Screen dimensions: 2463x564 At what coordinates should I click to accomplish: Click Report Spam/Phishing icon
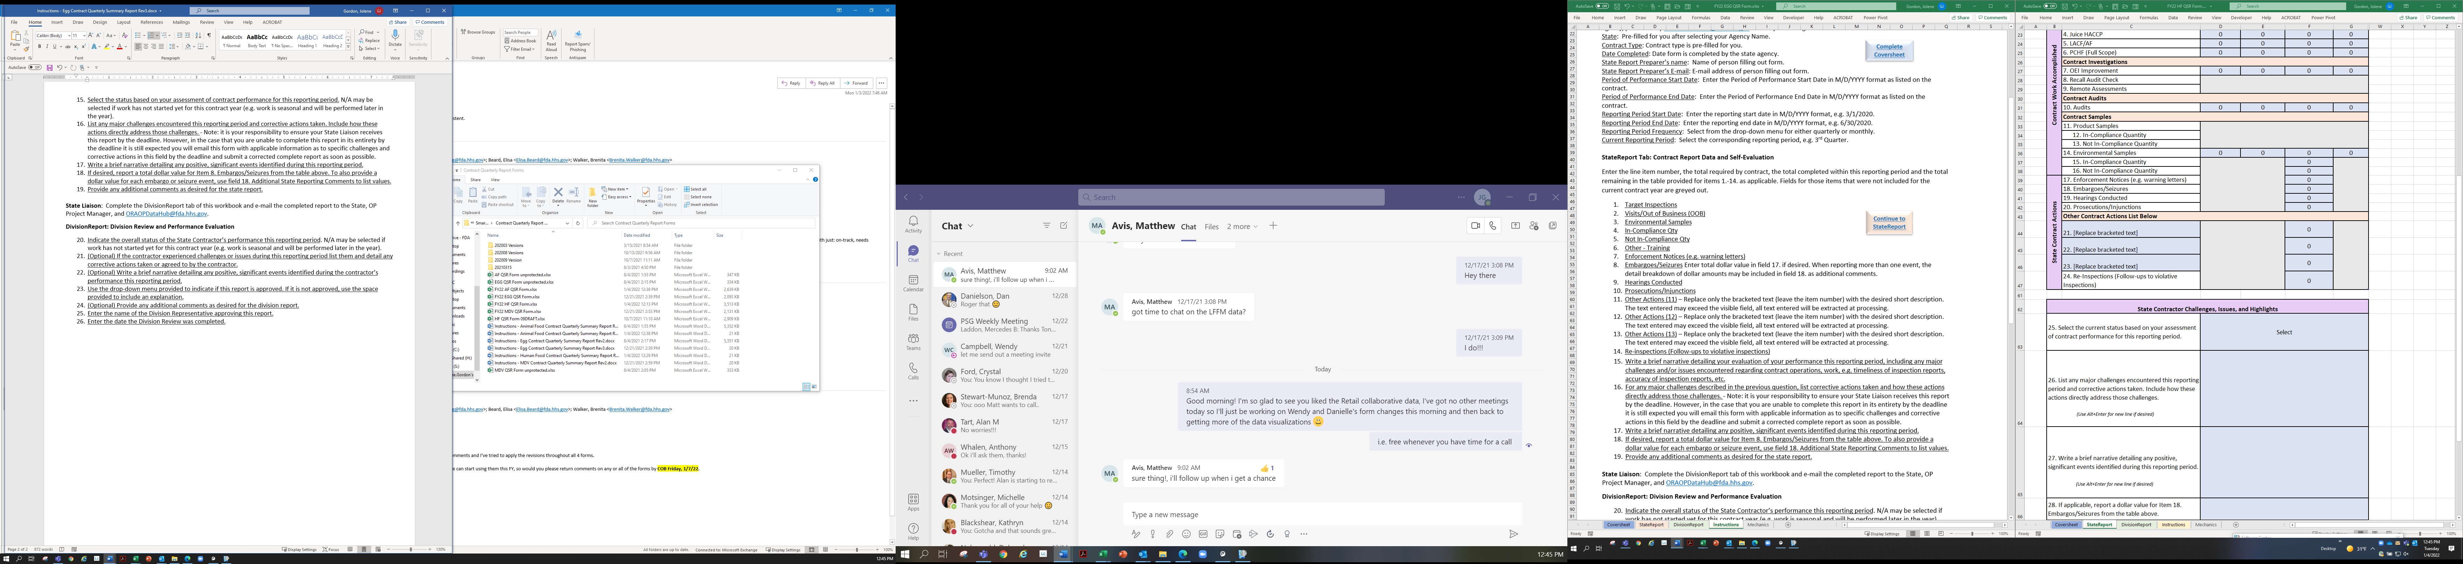coord(578,35)
